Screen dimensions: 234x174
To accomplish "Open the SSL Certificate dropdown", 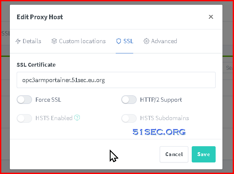I will click(x=116, y=80).
